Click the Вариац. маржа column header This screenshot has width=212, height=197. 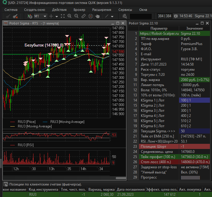[x=101, y=189]
